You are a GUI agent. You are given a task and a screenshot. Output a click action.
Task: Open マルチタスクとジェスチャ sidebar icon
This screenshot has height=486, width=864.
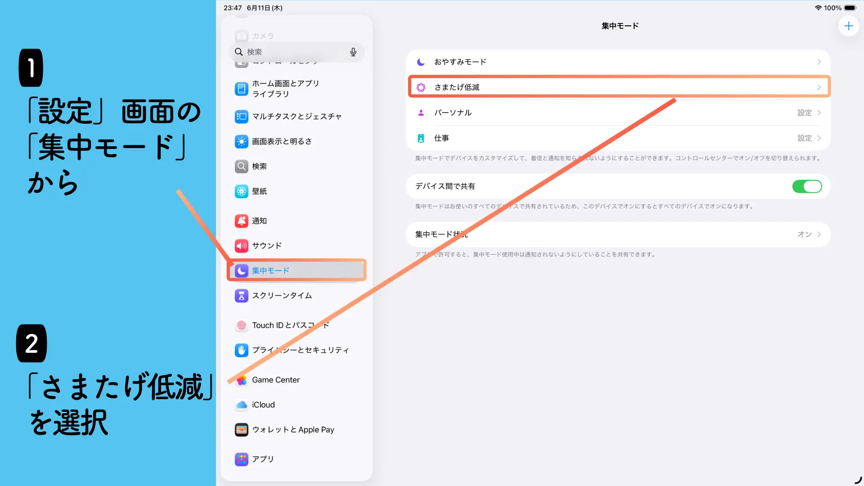[242, 117]
